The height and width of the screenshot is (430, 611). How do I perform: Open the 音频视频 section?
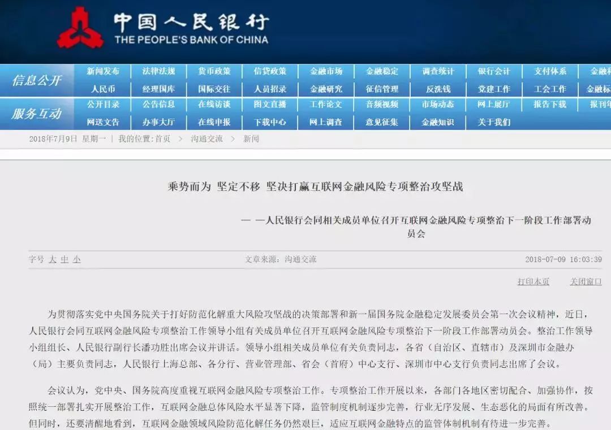[x=382, y=105]
